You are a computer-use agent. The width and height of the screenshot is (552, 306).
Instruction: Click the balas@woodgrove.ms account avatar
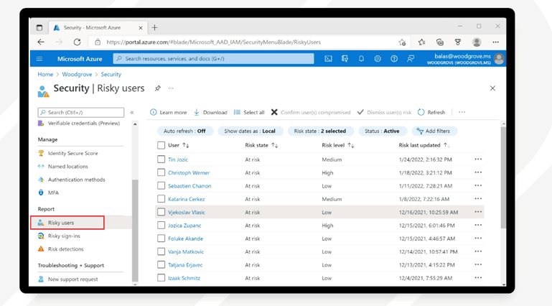[499, 59]
